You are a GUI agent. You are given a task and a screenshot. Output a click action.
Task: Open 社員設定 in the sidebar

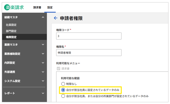tap(11, 25)
